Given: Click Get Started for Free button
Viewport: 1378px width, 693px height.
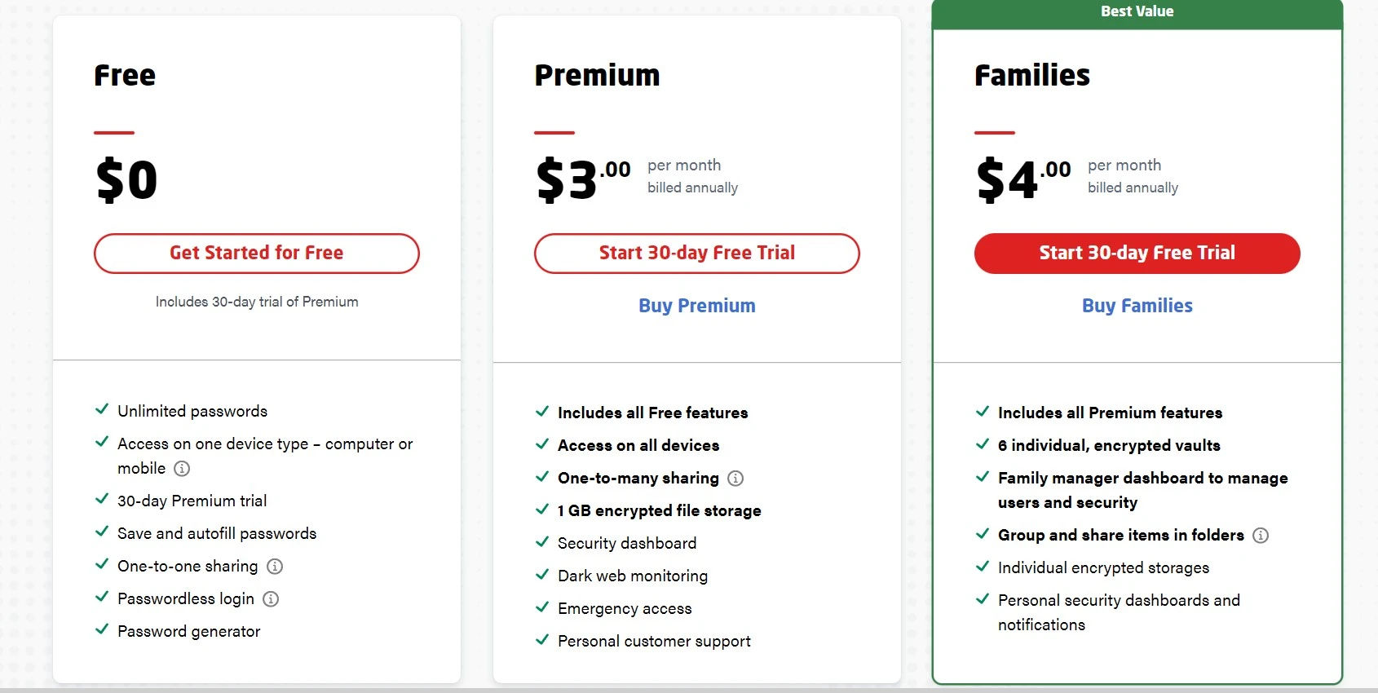Looking at the screenshot, I should [257, 254].
